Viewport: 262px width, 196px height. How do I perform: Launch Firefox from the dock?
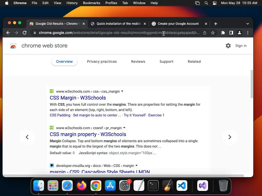82,186
